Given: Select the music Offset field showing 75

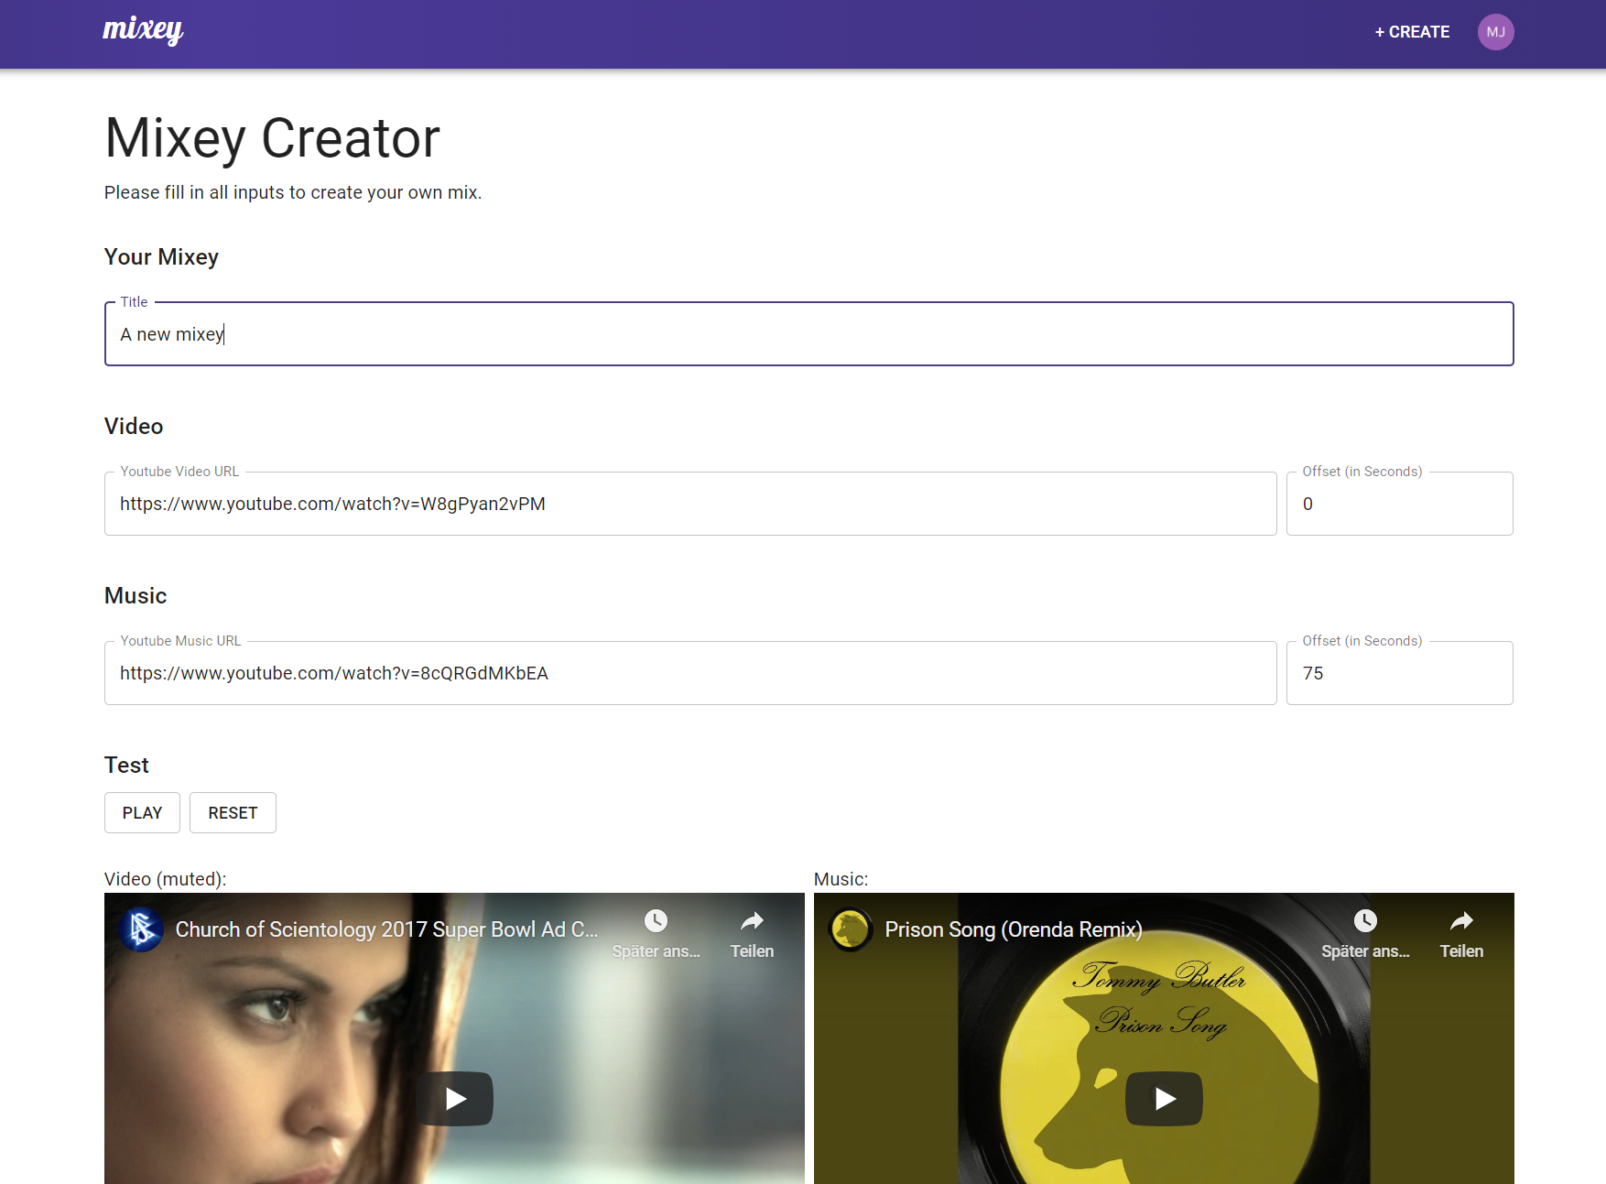Looking at the screenshot, I should click(1399, 673).
